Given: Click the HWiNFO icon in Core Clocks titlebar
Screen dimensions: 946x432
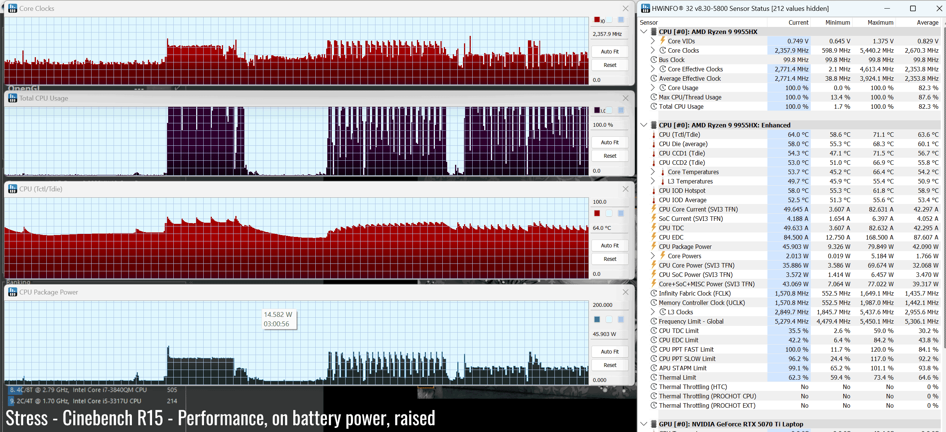Looking at the screenshot, I should coord(13,8).
